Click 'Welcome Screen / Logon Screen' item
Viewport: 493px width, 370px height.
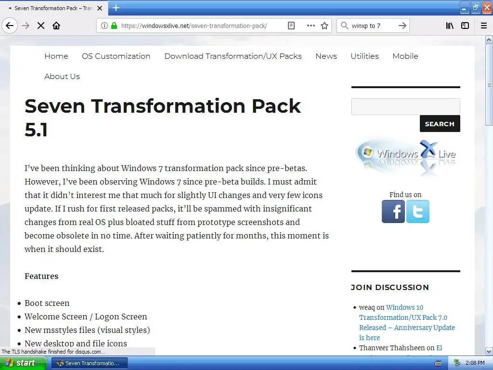click(x=86, y=317)
